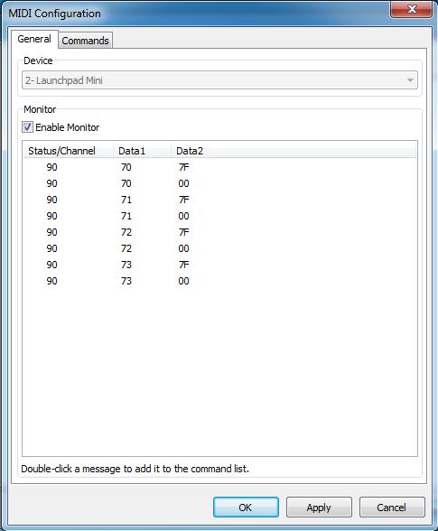Close the MIDI Configuration window
This screenshot has height=531, width=438.
tap(412, 9)
